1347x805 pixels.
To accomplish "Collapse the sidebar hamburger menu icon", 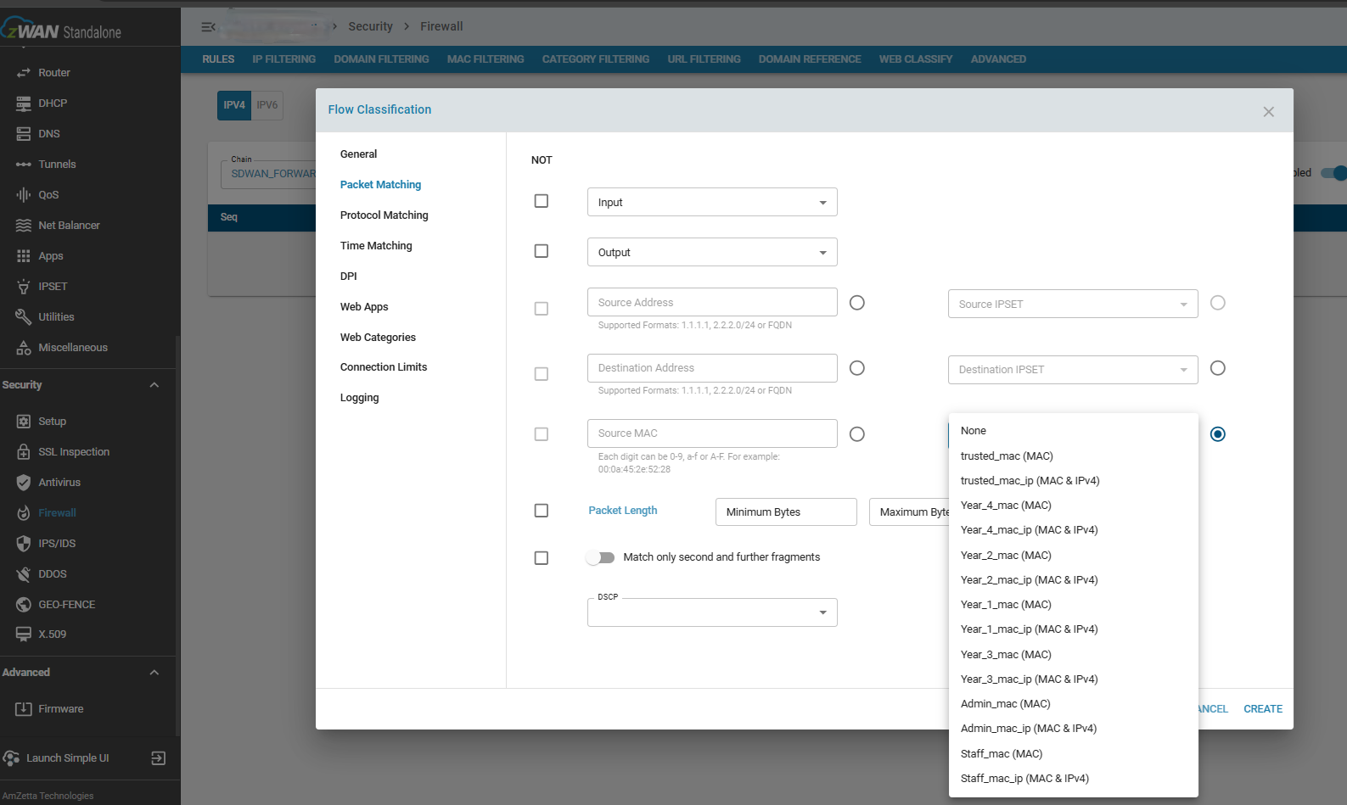I will [208, 27].
